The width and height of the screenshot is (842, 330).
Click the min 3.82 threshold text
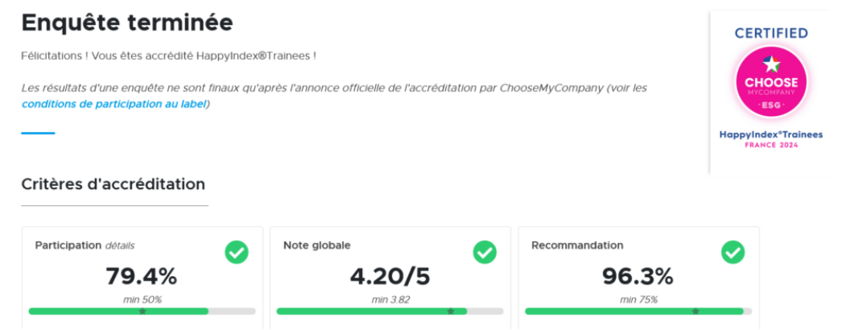click(390, 299)
